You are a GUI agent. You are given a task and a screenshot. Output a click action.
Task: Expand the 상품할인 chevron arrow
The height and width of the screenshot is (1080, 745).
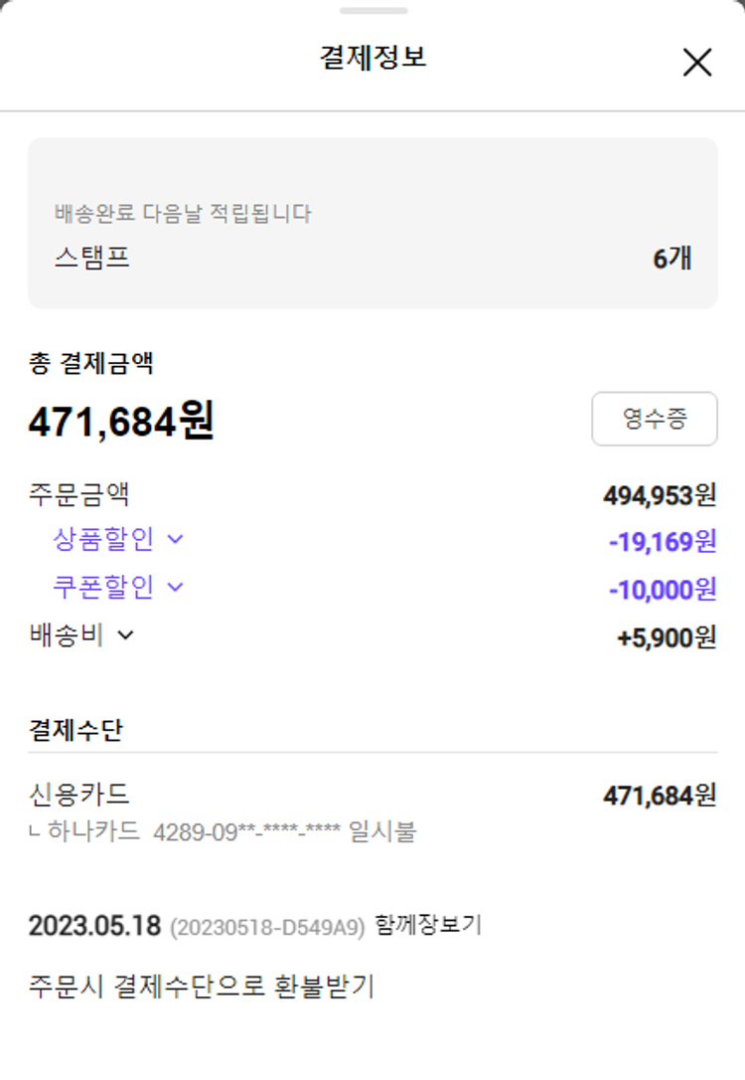pos(175,539)
